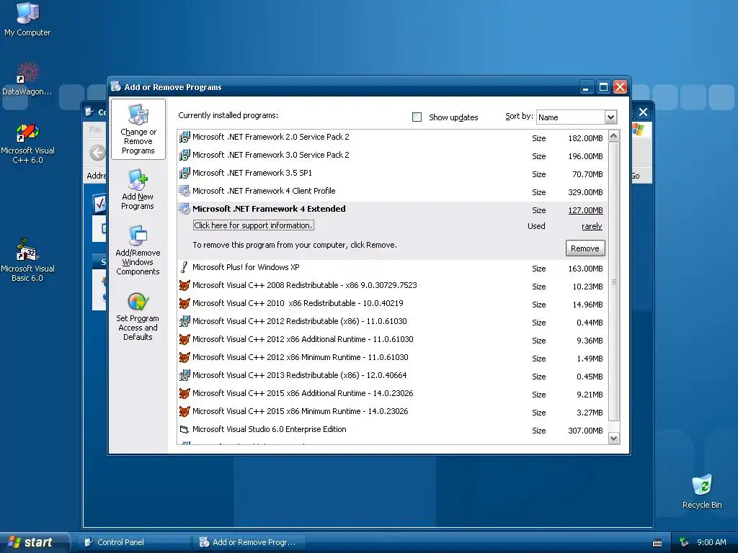This screenshot has height=553, width=738.
Task: Click the 329.00MB size value
Action: pos(585,192)
